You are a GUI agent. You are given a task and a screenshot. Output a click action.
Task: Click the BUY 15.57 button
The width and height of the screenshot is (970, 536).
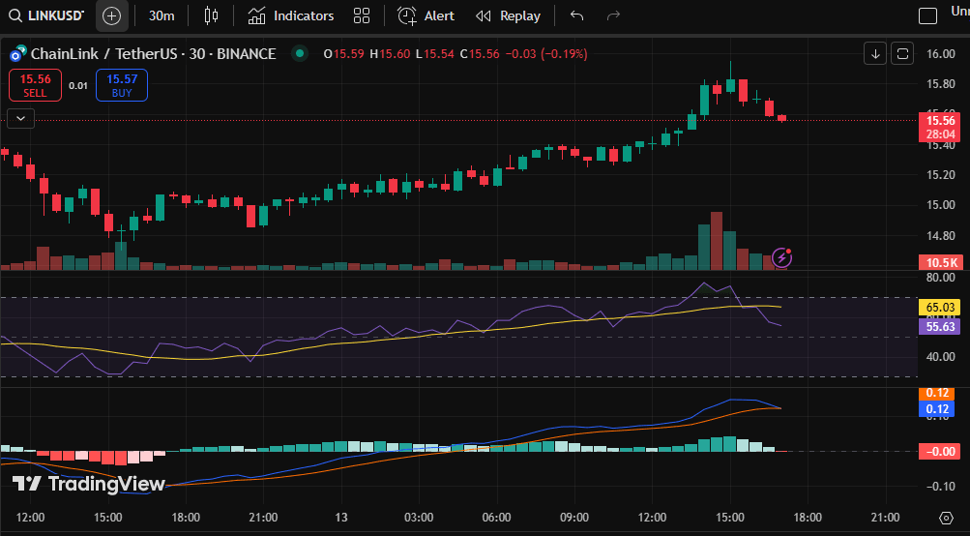point(122,86)
